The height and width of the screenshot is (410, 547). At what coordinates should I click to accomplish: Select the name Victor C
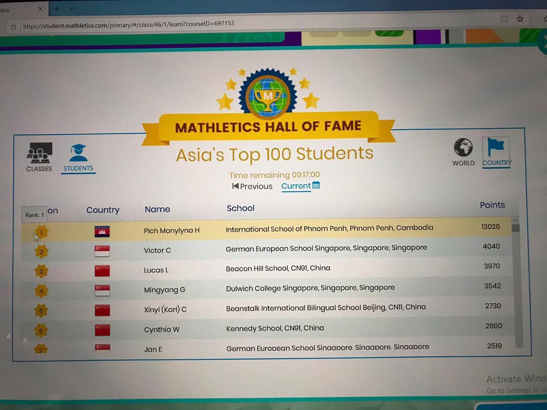pos(157,250)
